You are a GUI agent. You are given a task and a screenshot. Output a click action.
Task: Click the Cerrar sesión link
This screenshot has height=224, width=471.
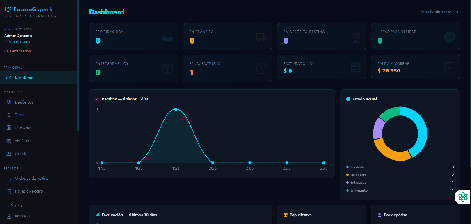(18, 51)
